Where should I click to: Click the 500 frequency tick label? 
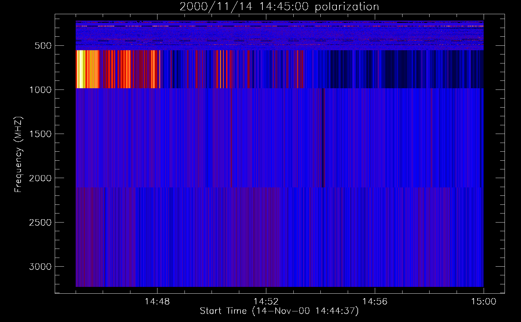pyautogui.click(x=43, y=46)
